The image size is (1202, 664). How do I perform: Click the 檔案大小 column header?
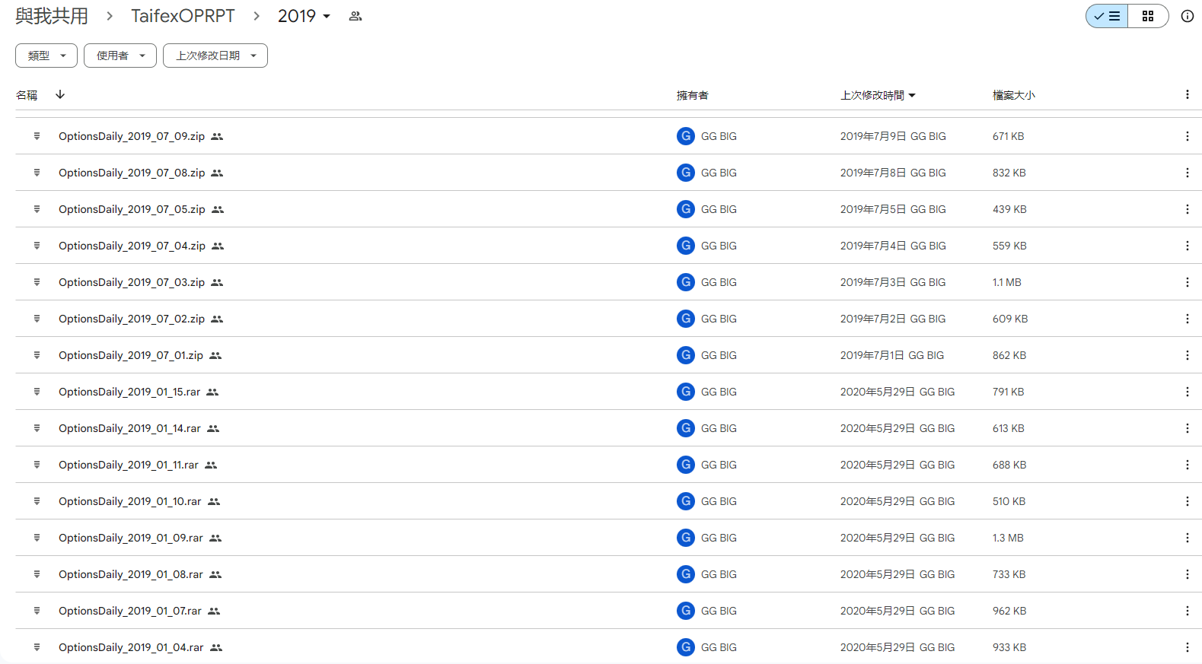[x=1013, y=95]
